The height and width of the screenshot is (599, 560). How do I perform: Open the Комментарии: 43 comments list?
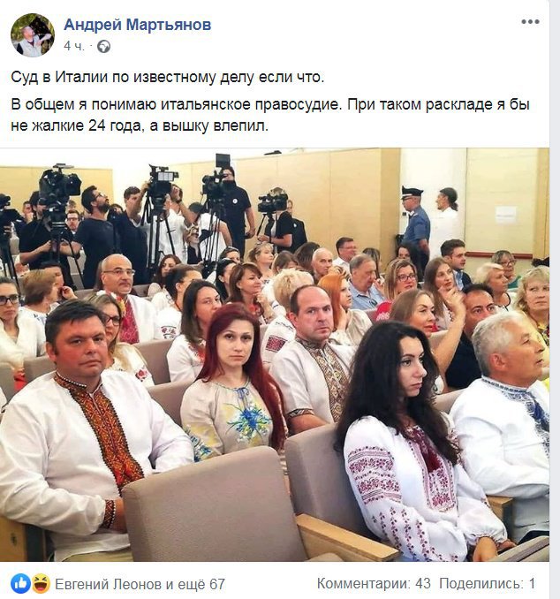click(374, 583)
